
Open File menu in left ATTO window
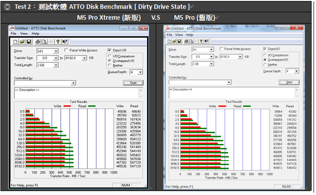14,33
